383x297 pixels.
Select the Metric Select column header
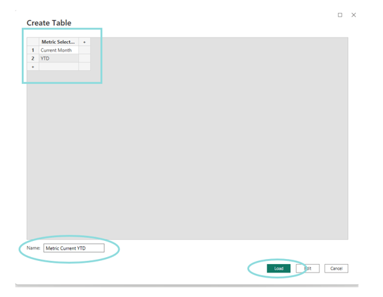click(x=59, y=42)
